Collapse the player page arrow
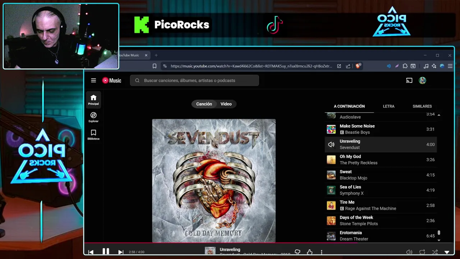This screenshot has height=259, width=460. point(447,253)
